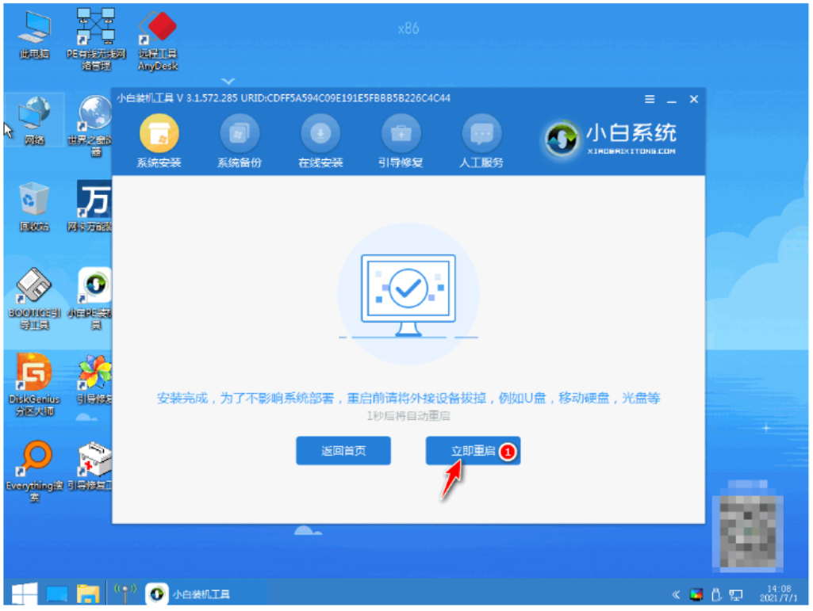This screenshot has width=813, height=611.
Task: Click the 1秒后将自动重启 countdown text
Action: (x=408, y=415)
